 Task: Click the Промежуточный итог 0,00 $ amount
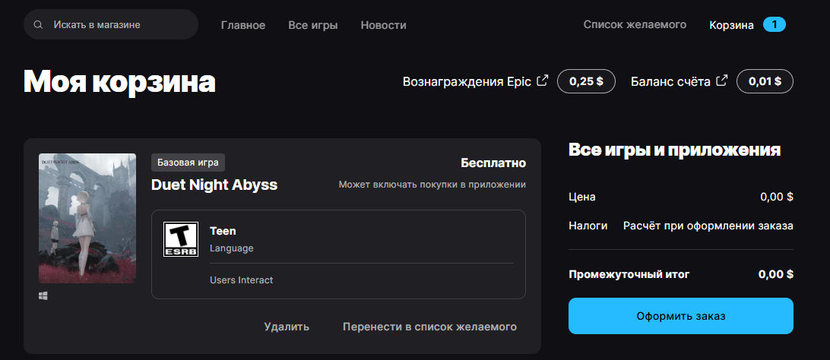[x=776, y=274]
